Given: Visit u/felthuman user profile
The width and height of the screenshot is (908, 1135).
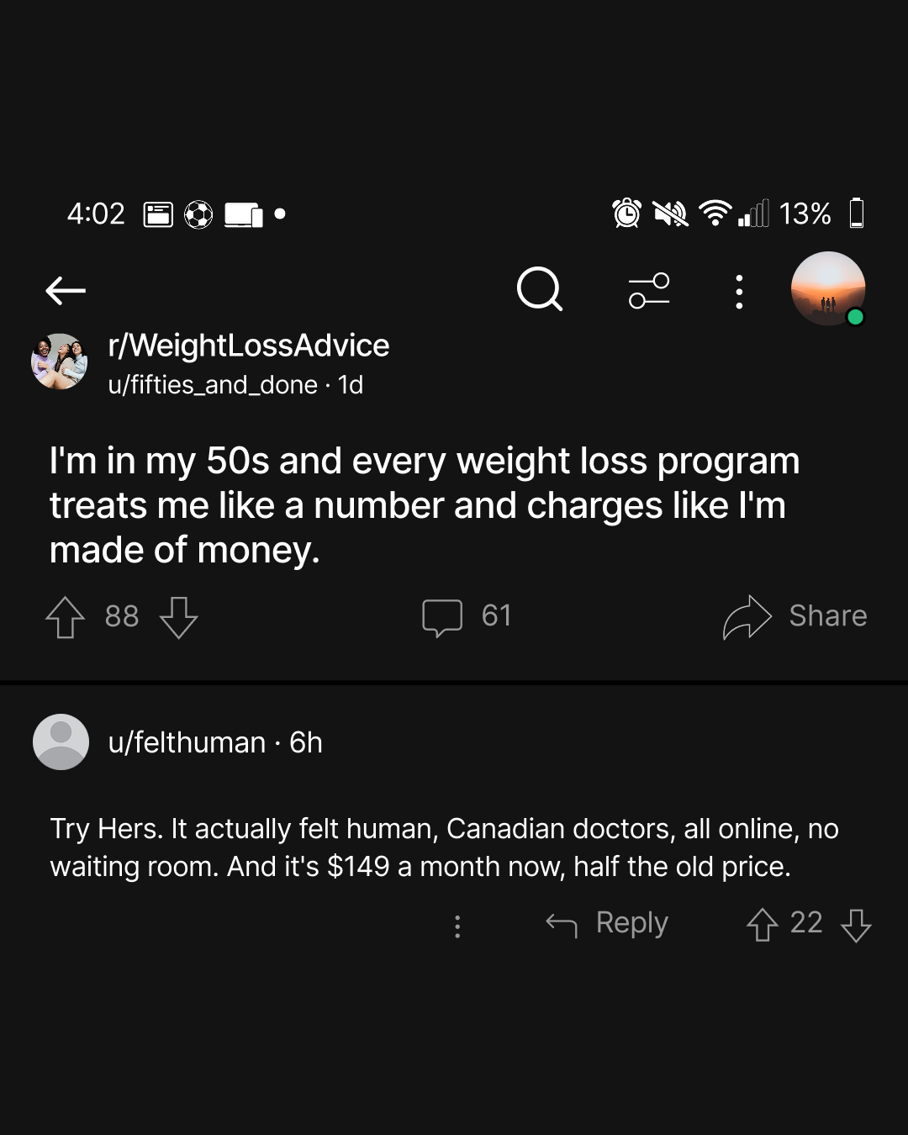Looking at the screenshot, I should click(x=187, y=742).
